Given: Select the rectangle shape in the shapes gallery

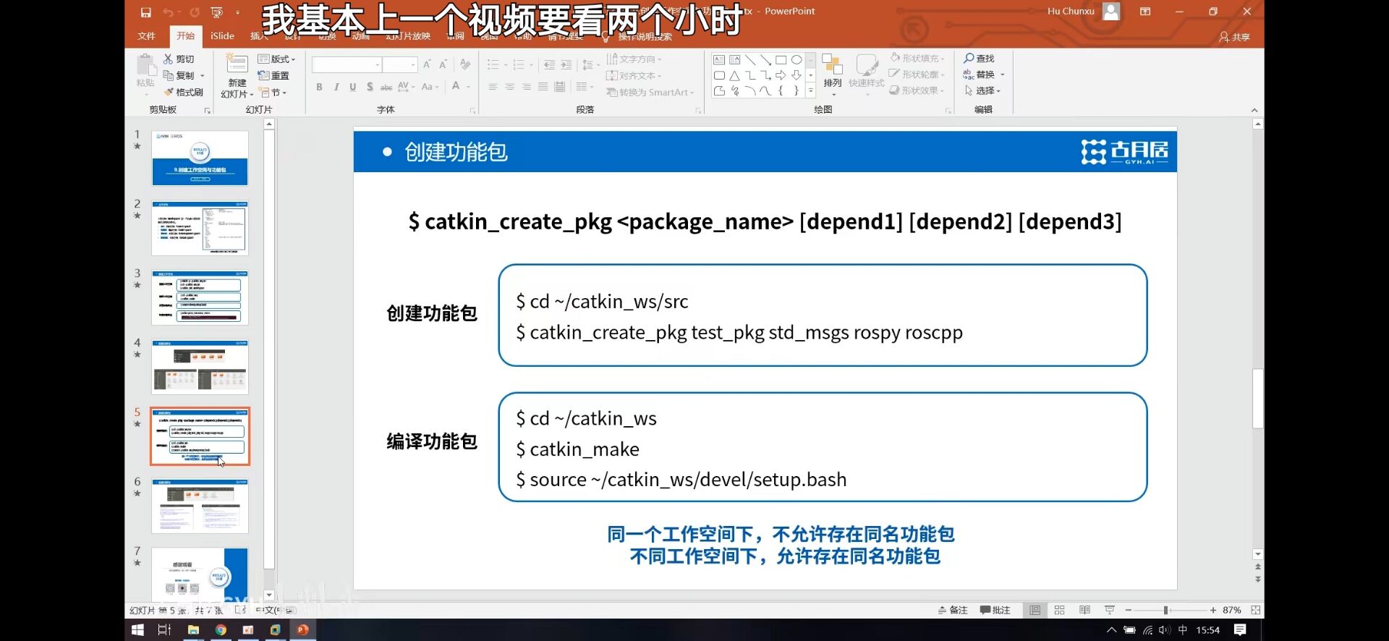Looking at the screenshot, I should tap(781, 60).
